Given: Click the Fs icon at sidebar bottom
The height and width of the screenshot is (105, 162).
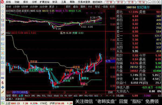Looking at the screenshot, I should (2, 98).
